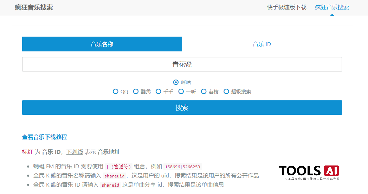This screenshot has width=368, height=194.
Task: Focus the search box containing 青花瓷
Action: click(x=182, y=64)
